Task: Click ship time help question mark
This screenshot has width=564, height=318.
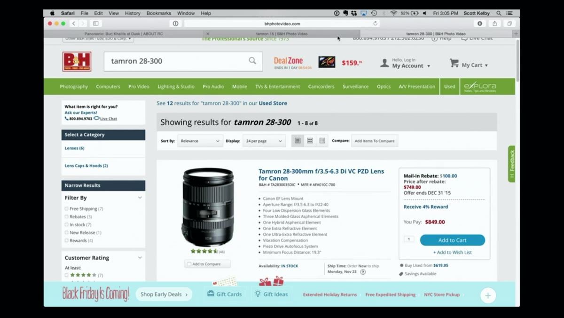Action: coord(363,272)
